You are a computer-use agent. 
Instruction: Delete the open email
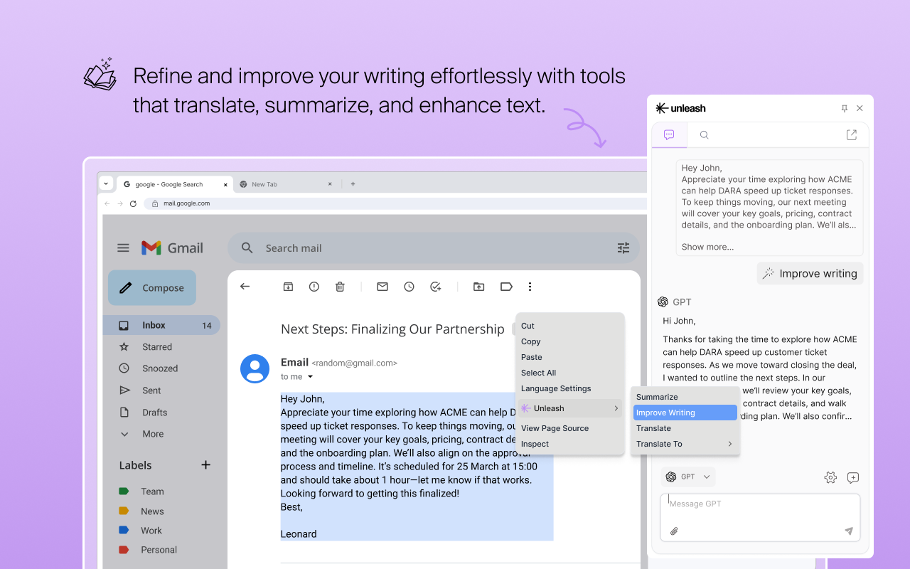pos(340,287)
